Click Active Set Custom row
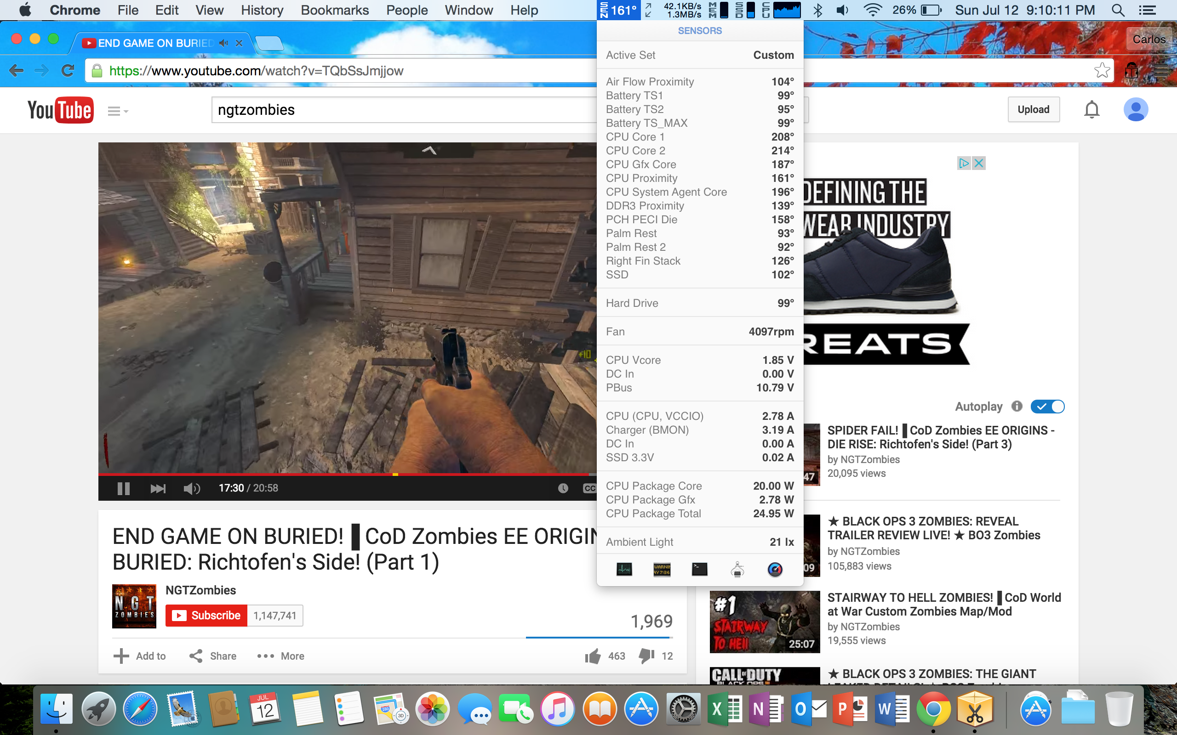This screenshot has height=735, width=1177. [700, 55]
